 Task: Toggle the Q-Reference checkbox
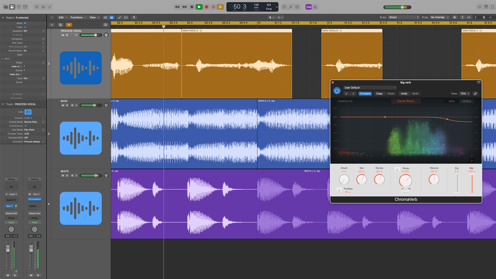pyautogui.click(x=26, y=126)
